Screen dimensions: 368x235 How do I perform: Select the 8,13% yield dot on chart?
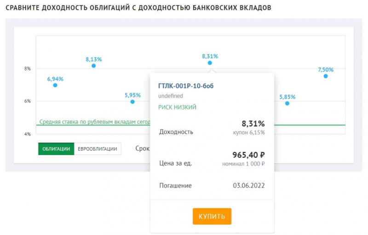pyautogui.click(x=93, y=66)
